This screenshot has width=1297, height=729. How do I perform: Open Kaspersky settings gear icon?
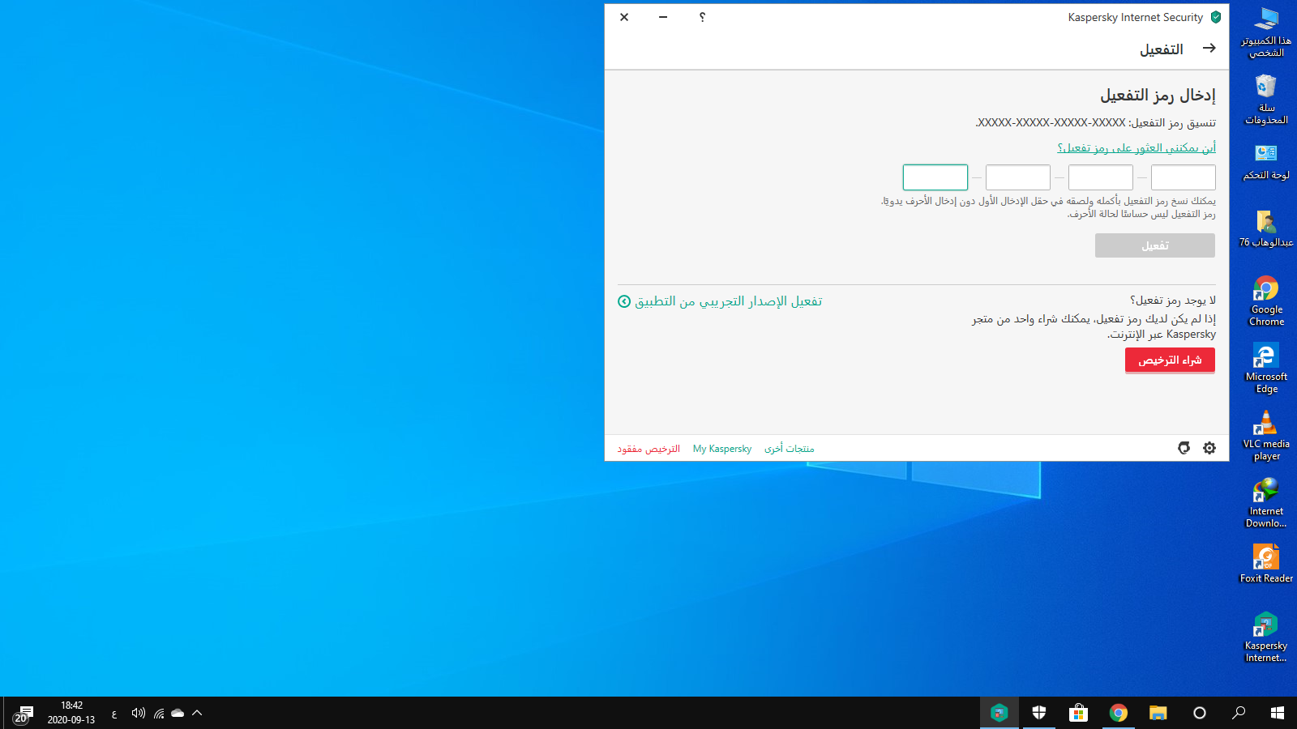point(1209,448)
